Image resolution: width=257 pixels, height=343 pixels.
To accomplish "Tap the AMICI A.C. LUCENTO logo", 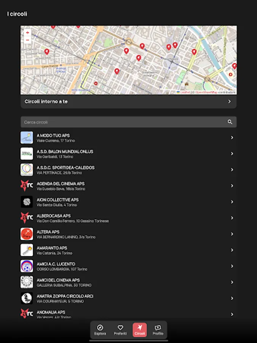I will [27, 266].
